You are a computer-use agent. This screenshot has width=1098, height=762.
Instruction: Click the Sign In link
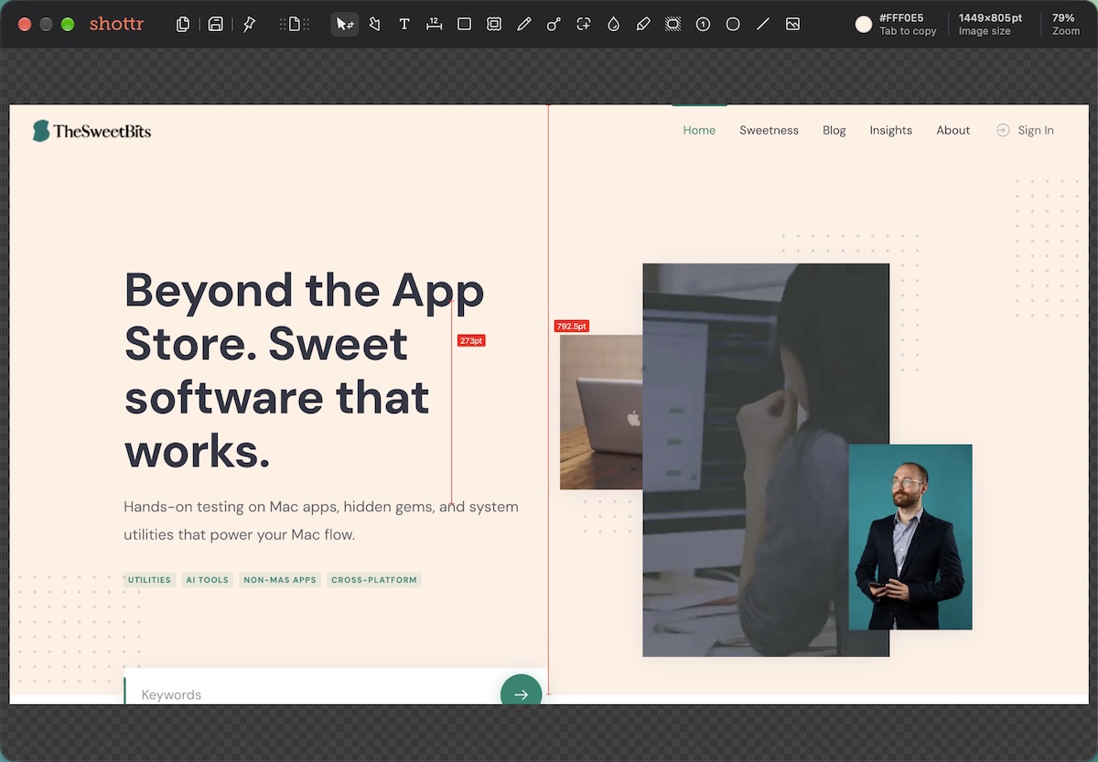(1026, 131)
